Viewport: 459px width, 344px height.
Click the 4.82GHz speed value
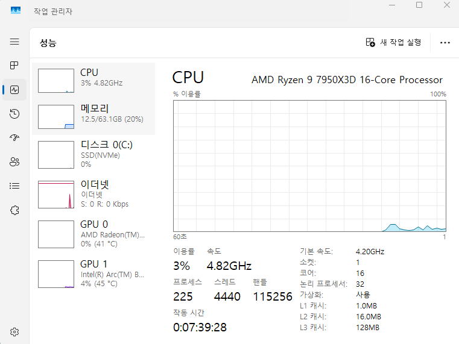click(x=229, y=266)
